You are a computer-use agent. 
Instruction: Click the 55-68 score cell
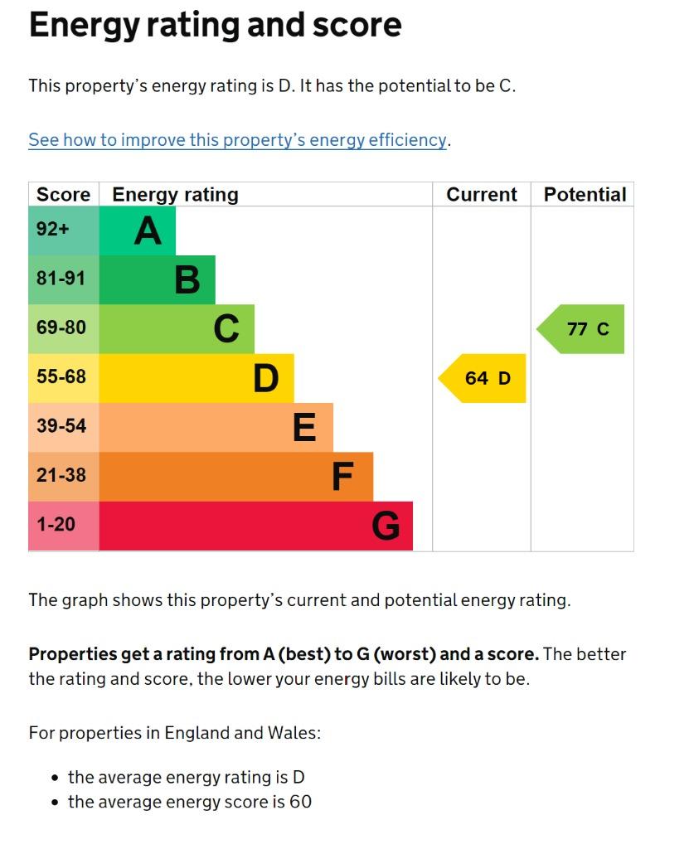64,378
